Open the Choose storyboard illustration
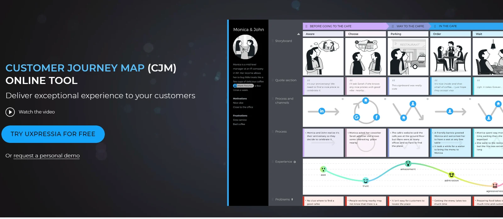The image size is (503, 219). pyautogui.click(x=366, y=57)
